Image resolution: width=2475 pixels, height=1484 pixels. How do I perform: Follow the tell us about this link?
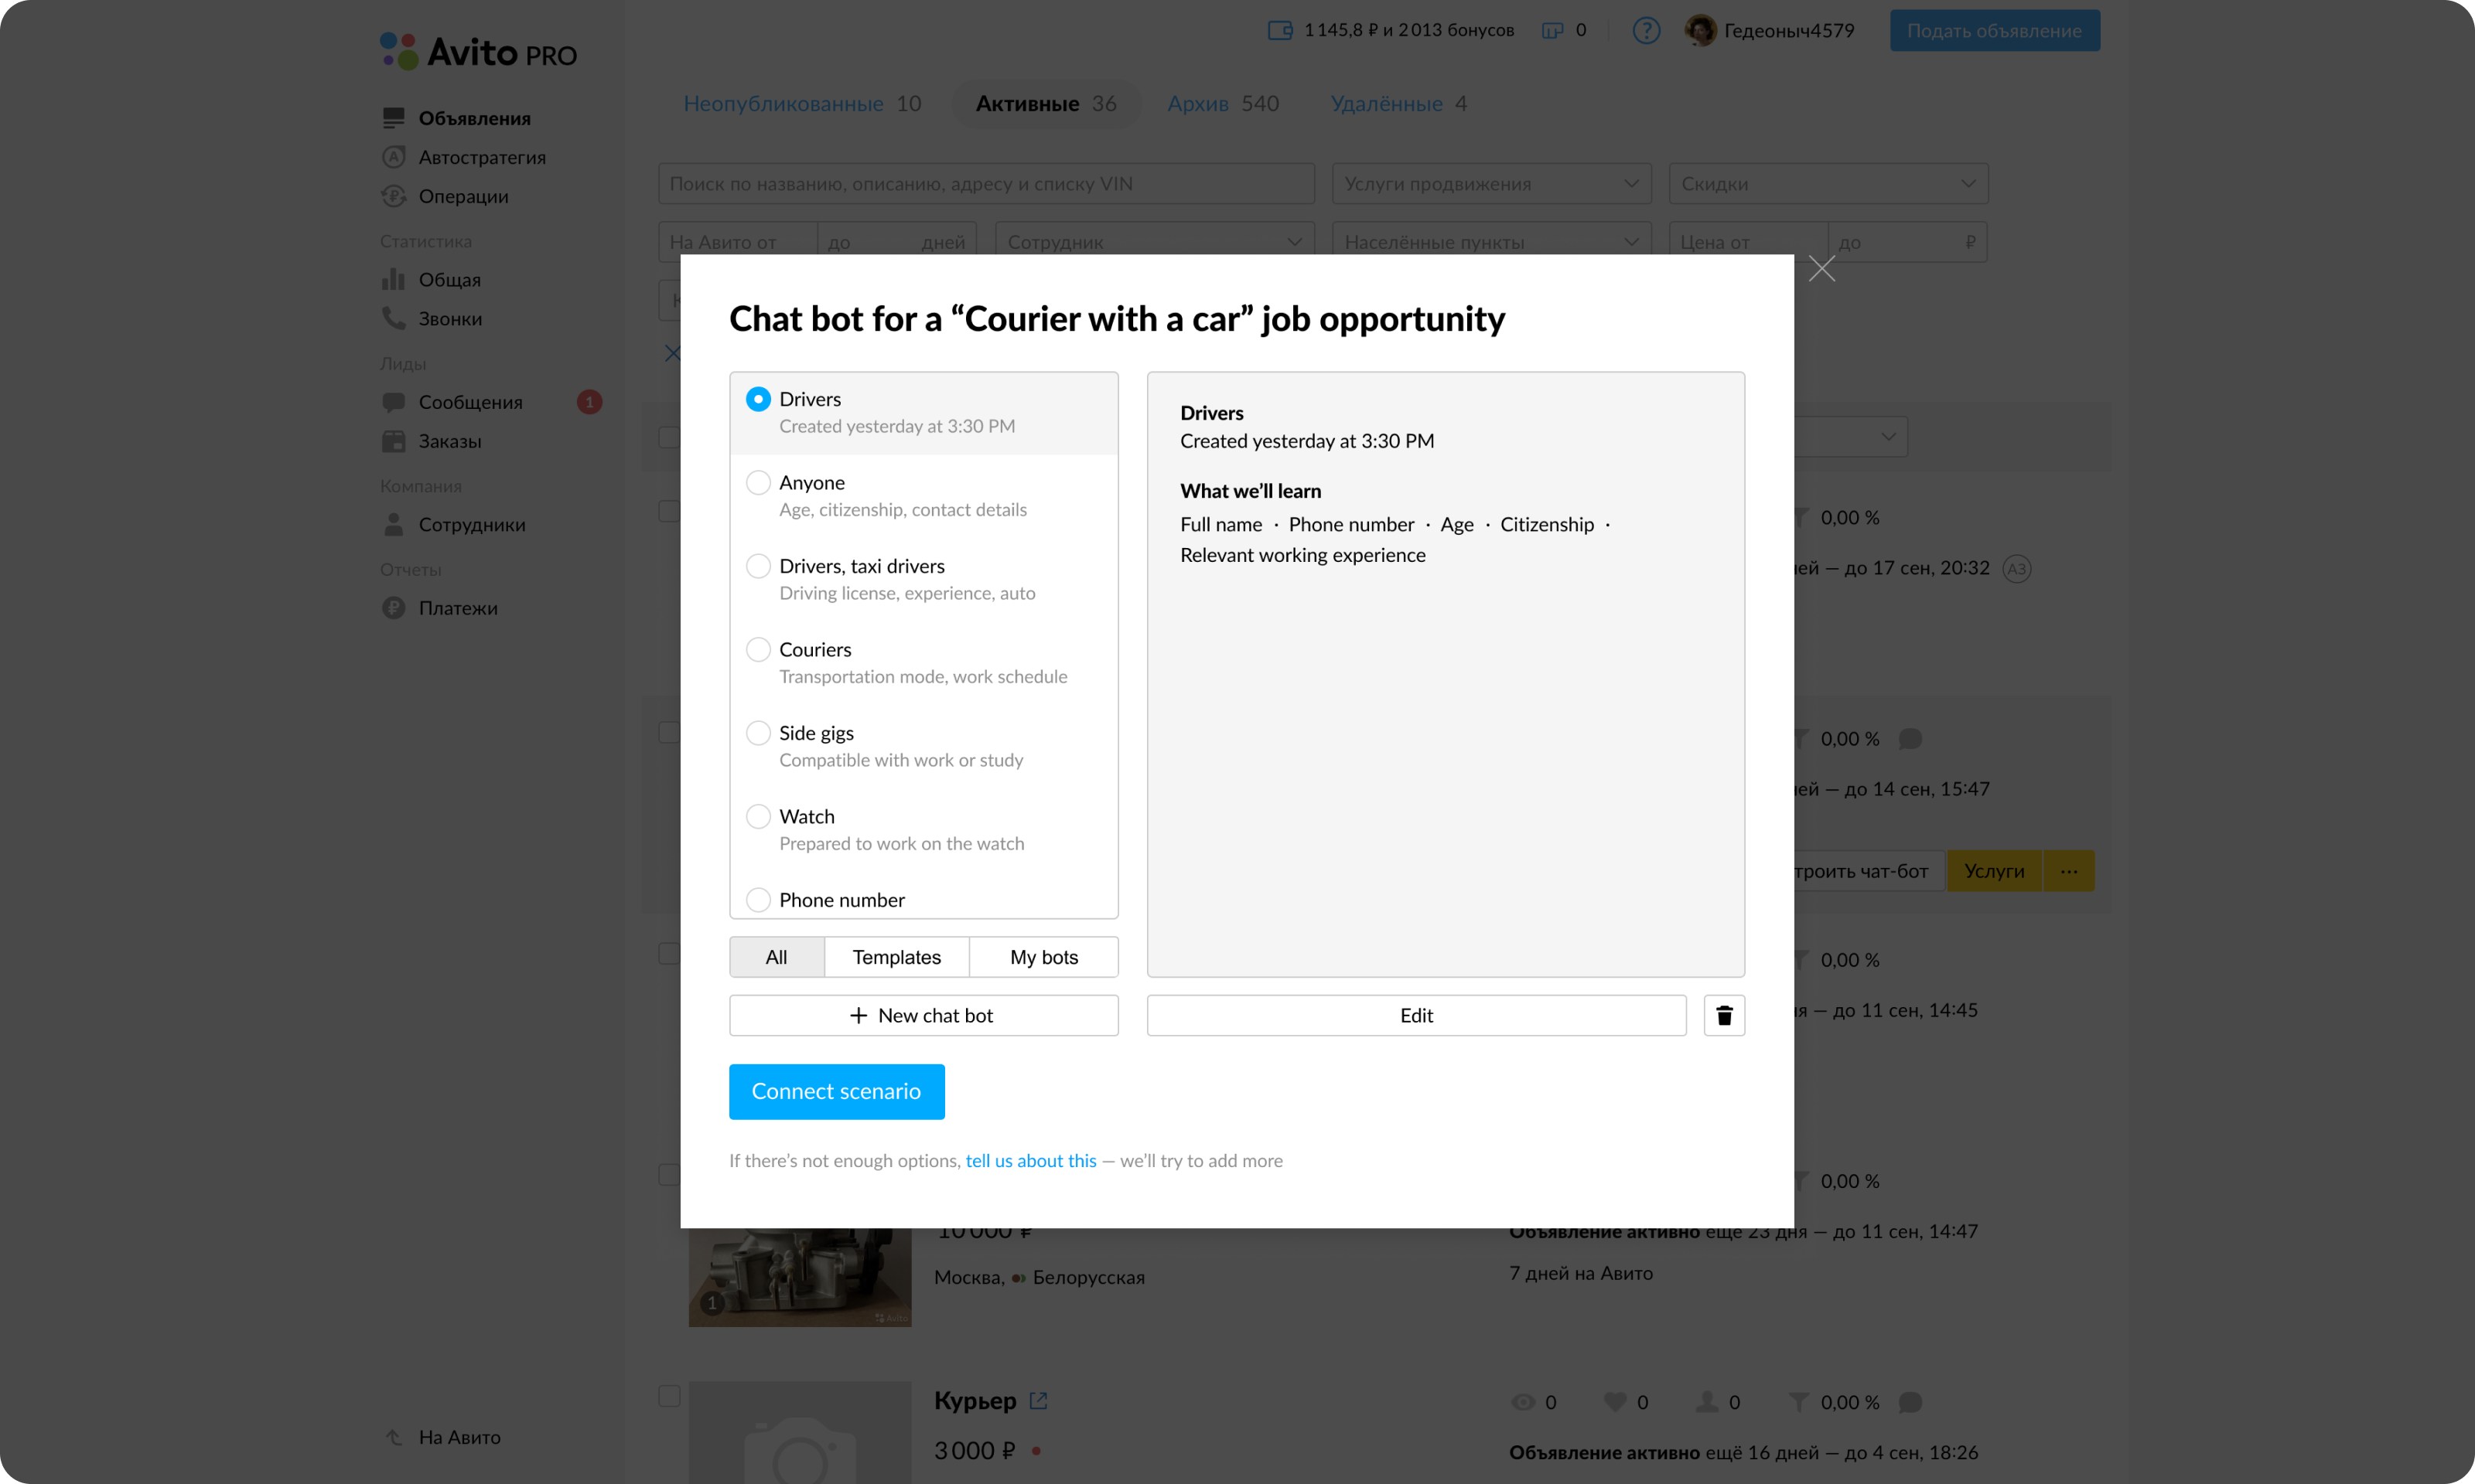1029,1160
